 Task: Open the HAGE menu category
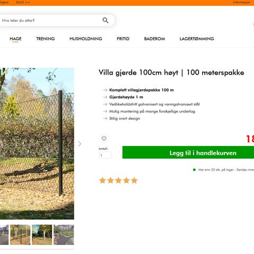(15, 39)
